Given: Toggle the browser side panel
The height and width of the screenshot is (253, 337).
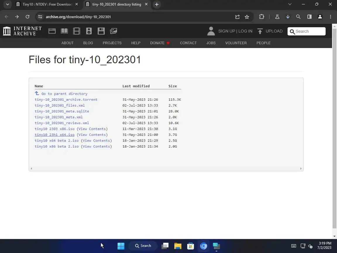Looking at the screenshot, I should pyautogui.click(x=309, y=17).
